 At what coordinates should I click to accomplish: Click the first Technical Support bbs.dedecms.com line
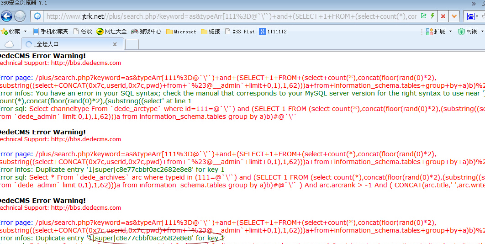point(60,63)
